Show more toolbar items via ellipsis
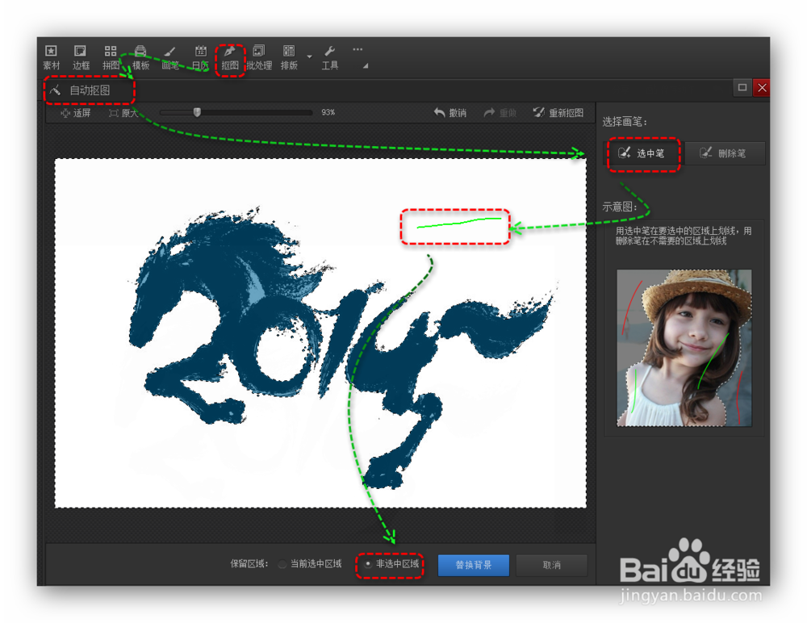Screen dimensions: 807x623 (x=358, y=49)
